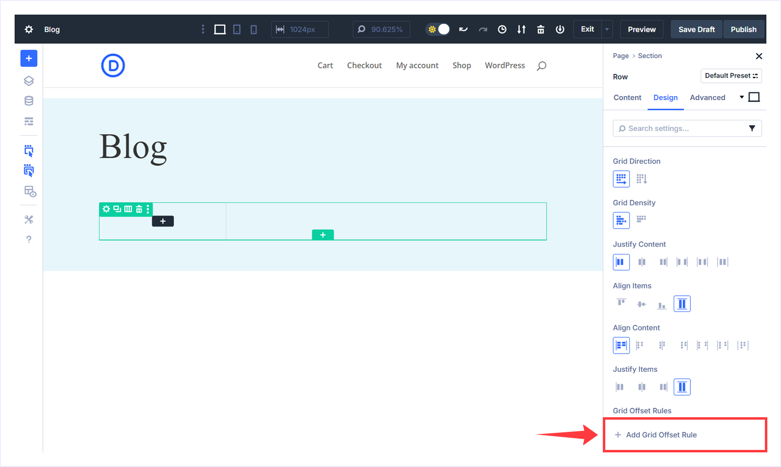Enable the compact Grid Density option
Screen dimensions: 781x467
(x=641, y=220)
